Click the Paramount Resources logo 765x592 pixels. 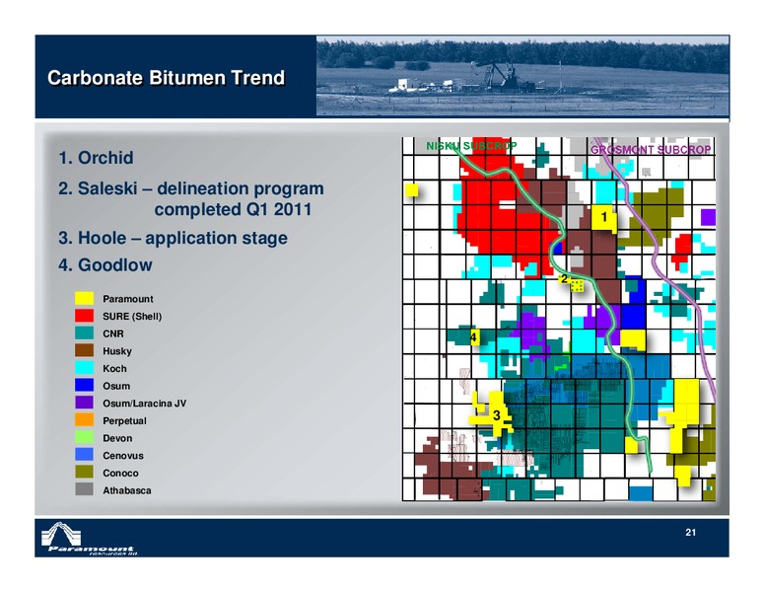90,539
